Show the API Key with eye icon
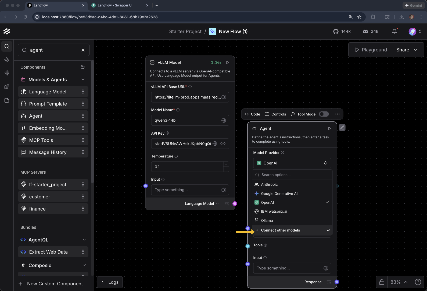The width and height of the screenshot is (427, 291). [x=223, y=143]
